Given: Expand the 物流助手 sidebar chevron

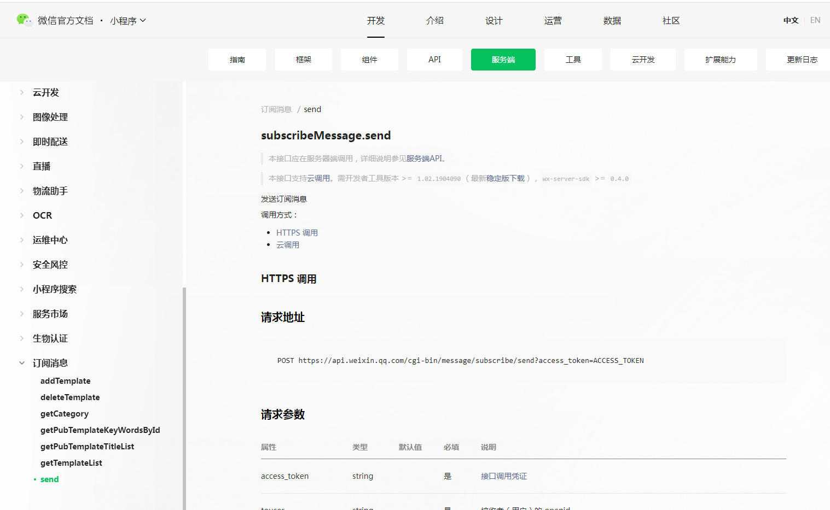Looking at the screenshot, I should [x=22, y=191].
